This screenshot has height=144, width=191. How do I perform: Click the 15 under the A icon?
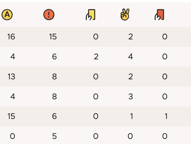pyautogui.click(x=11, y=116)
